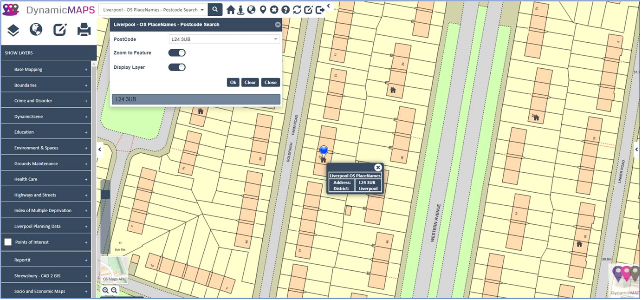
Task: Toggle the Display Layer switch
Action: tap(177, 67)
